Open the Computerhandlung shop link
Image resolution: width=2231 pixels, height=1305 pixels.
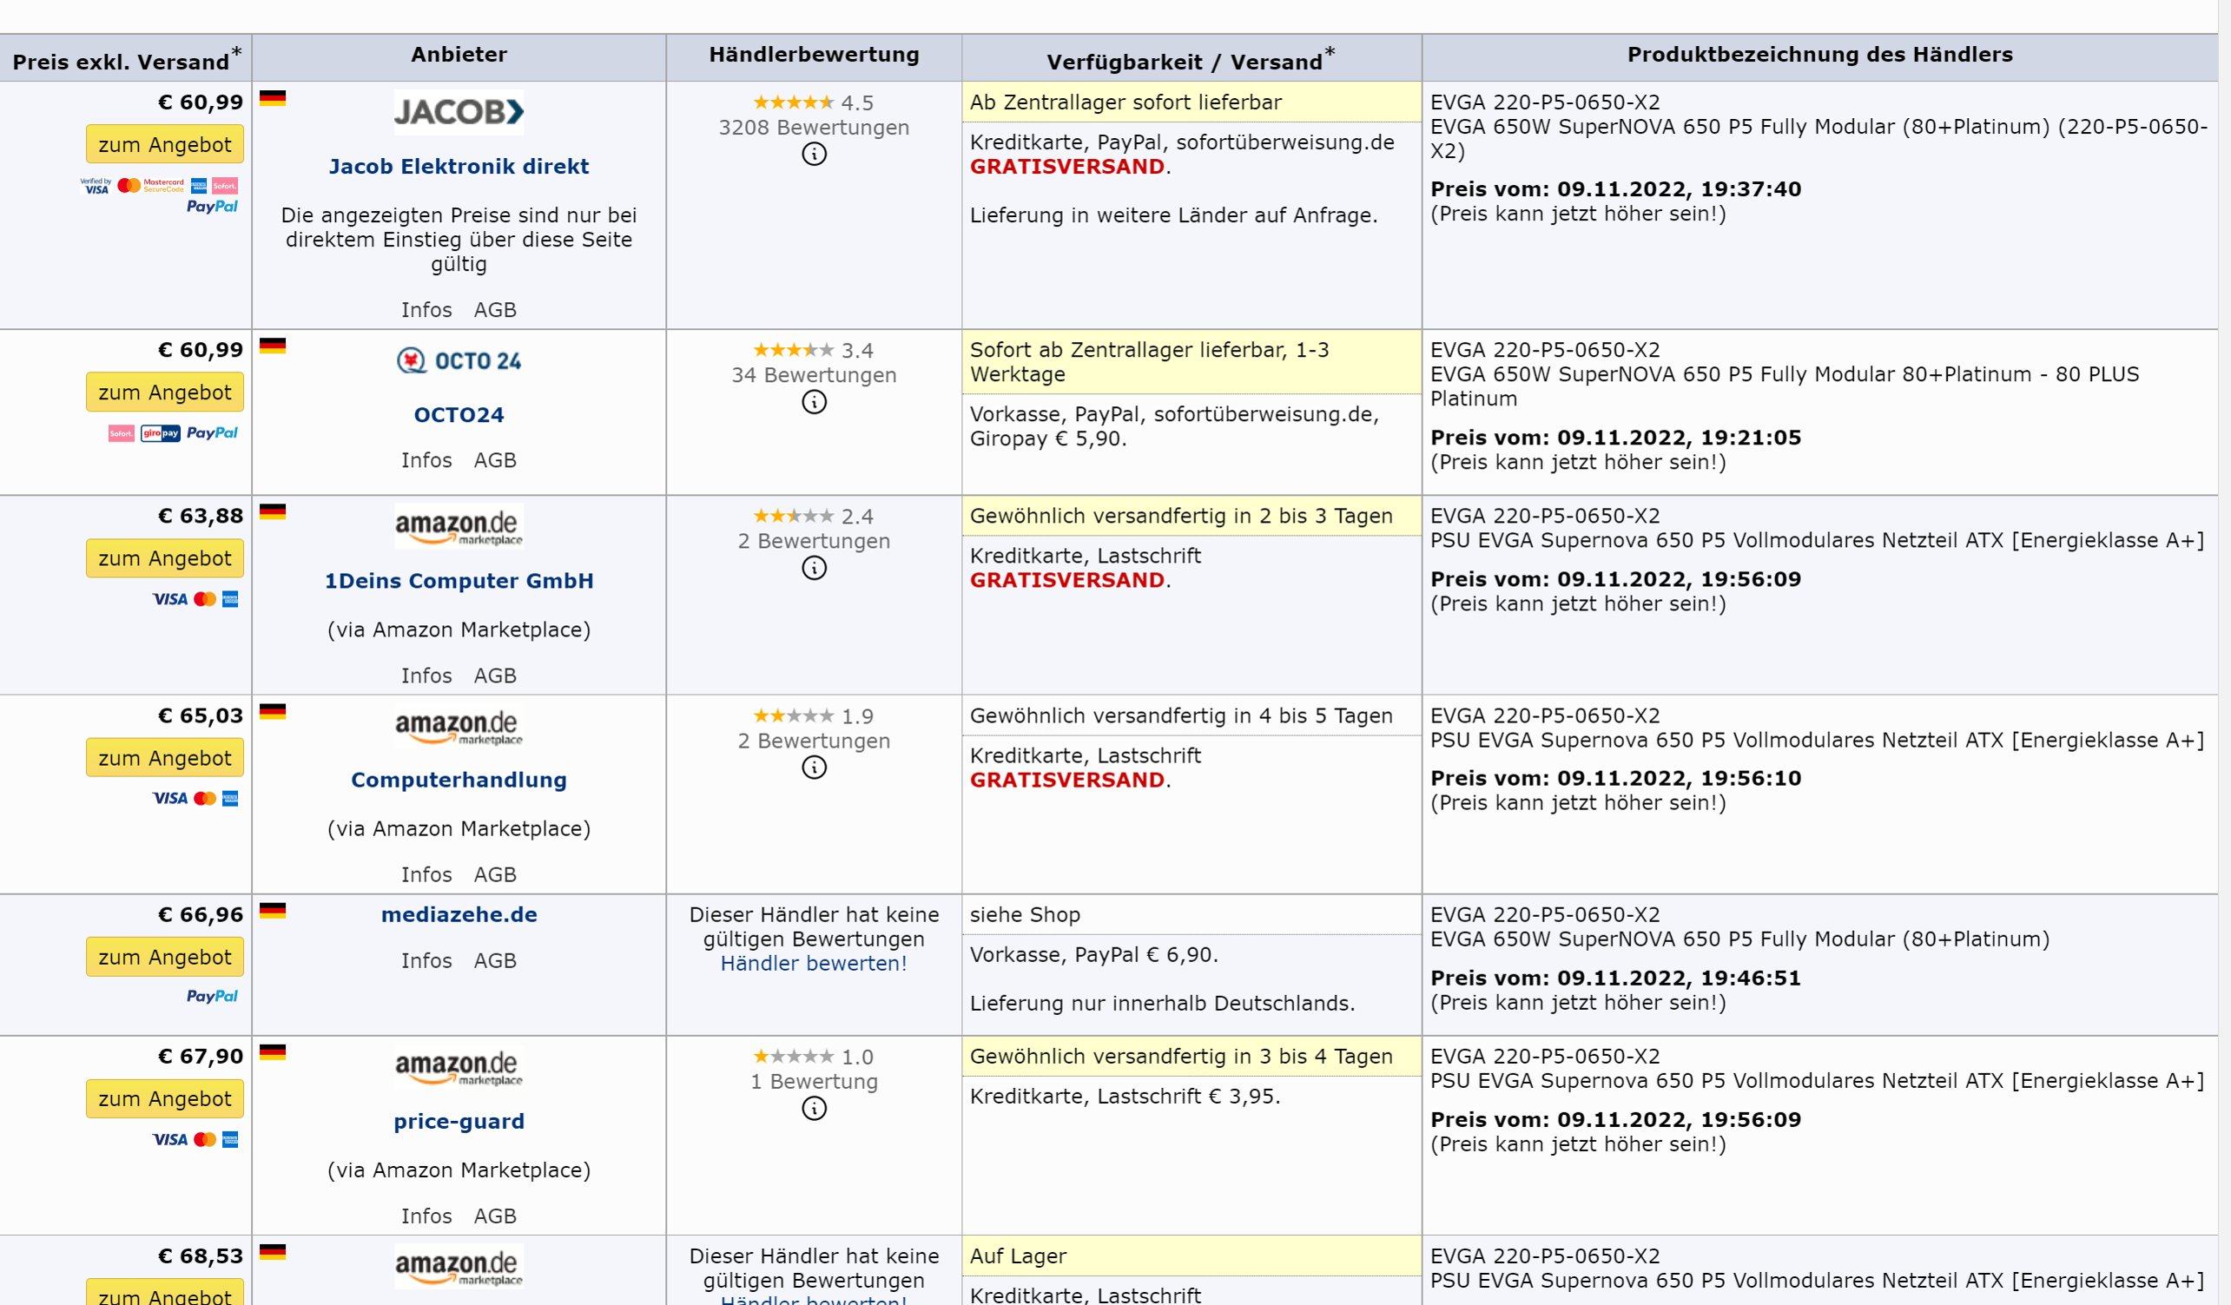(x=459, y=780)
